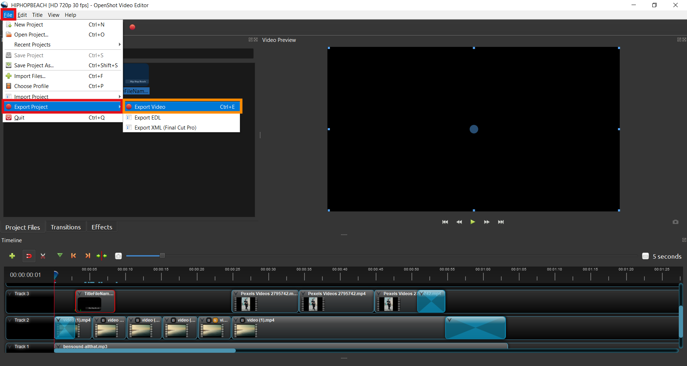The image size is (687, 366).
Task: Open the Track 1 menu arrow
Action: (10, 347)
